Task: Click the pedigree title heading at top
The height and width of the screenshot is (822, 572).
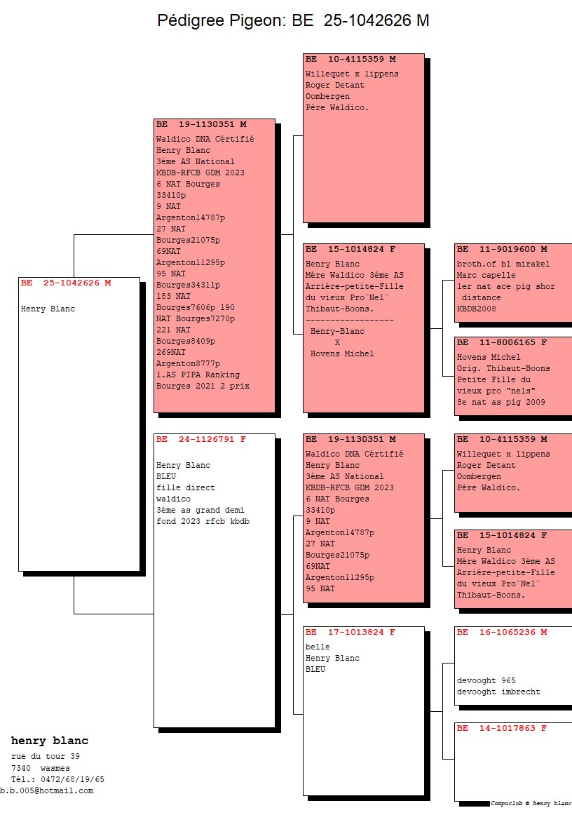Action: (x=293, y=21)
